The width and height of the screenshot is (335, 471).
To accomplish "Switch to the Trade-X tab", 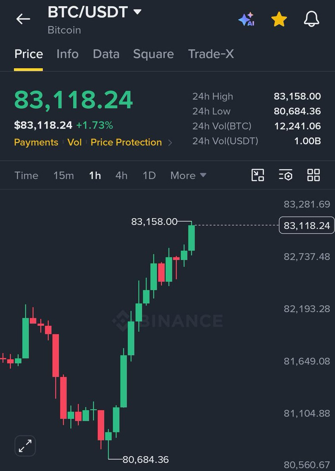I will [x=211, y=54].
